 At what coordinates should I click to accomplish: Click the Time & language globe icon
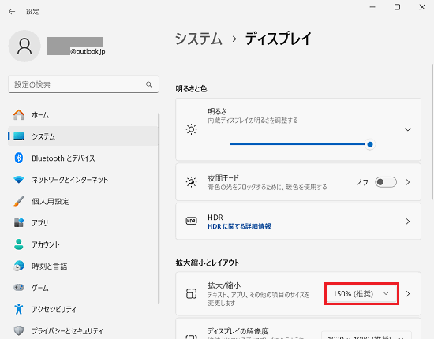[x=19, y=266]
